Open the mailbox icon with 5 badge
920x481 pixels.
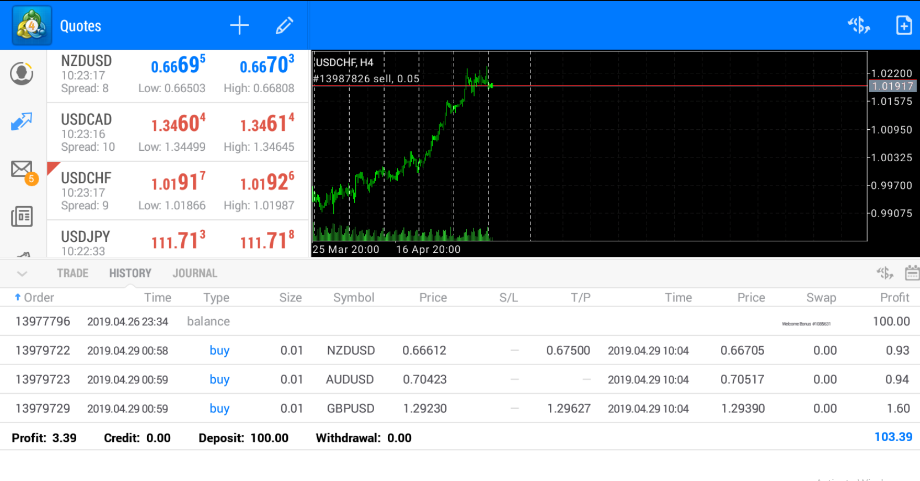point(24,172)
